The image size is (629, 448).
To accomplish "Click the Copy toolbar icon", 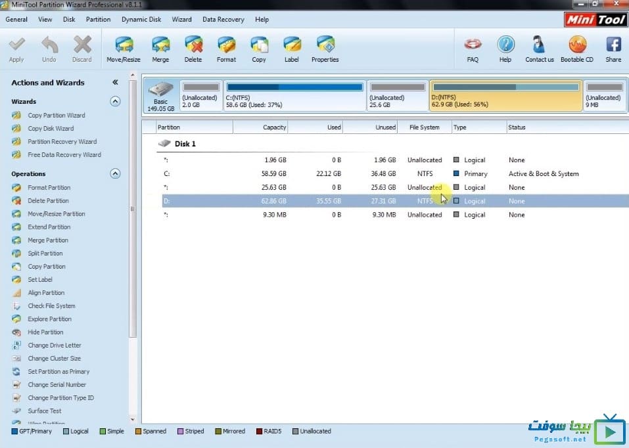I will click(x=259, y=45).
